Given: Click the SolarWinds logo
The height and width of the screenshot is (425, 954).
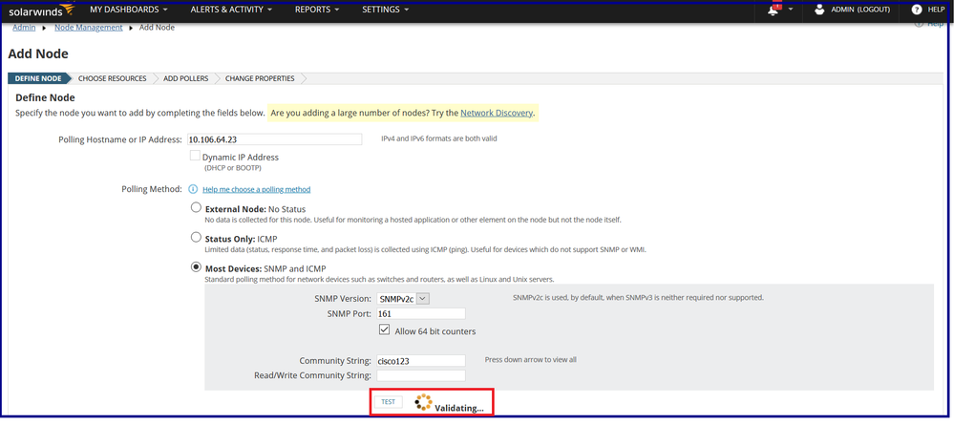Looking at the screenshot, I should coord(41,11).
